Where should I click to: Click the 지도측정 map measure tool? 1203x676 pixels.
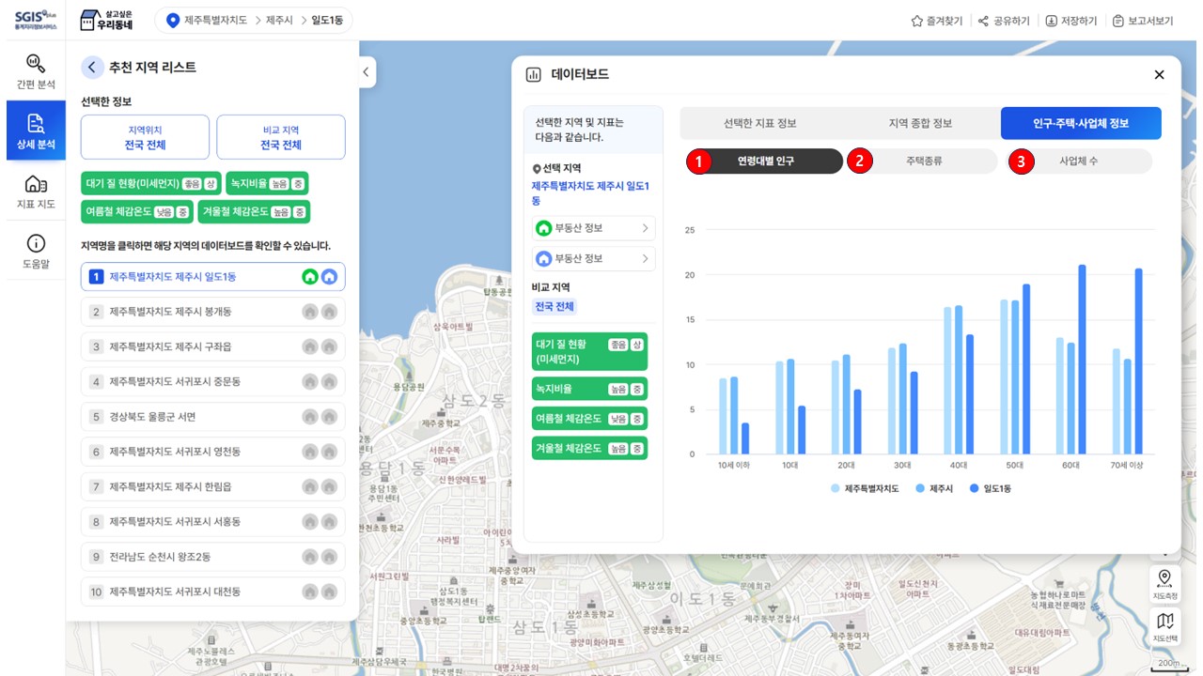click(x=1164, y=582)
